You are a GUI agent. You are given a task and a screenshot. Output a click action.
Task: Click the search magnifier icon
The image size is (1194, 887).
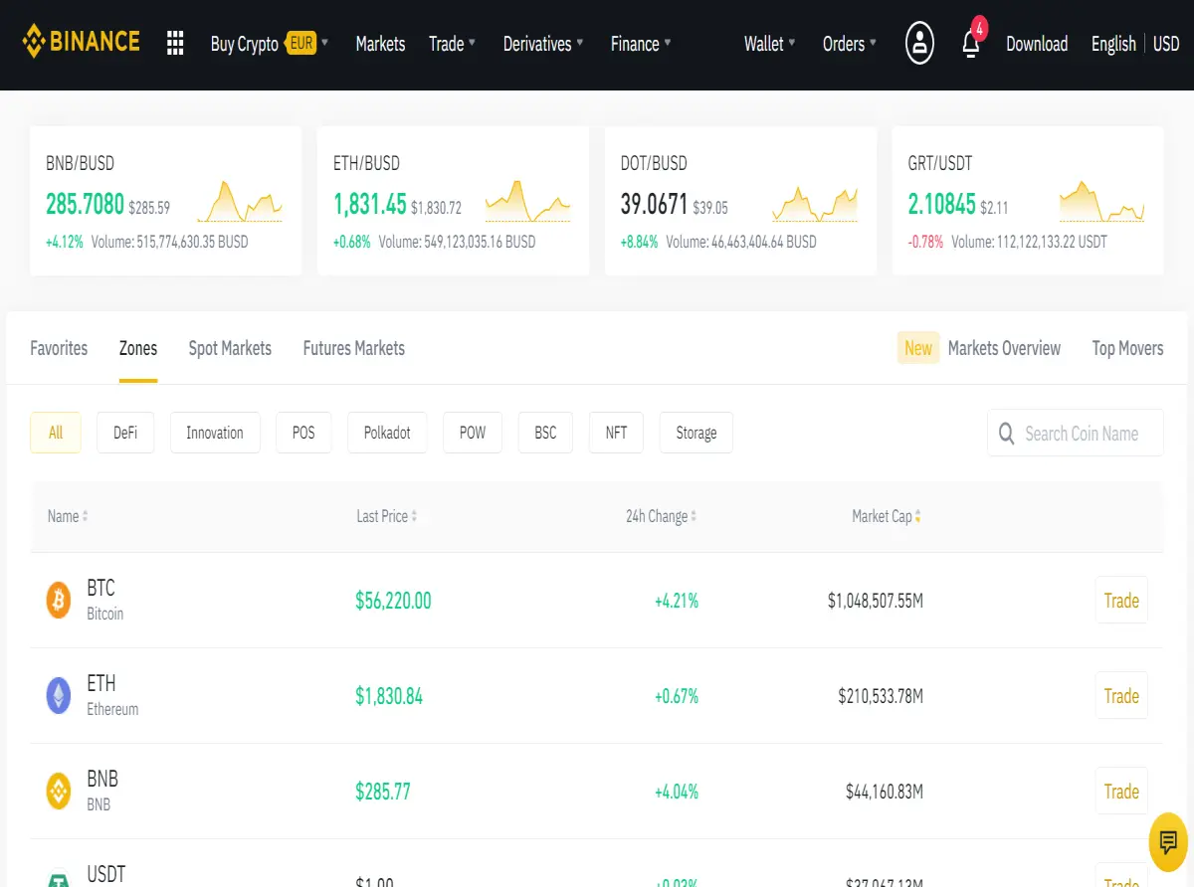(1007, 434)
